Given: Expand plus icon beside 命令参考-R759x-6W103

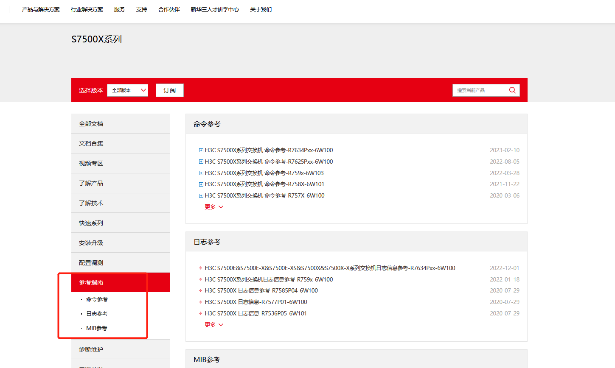Looking at the screenshot, I should click(x=201, y=173).
